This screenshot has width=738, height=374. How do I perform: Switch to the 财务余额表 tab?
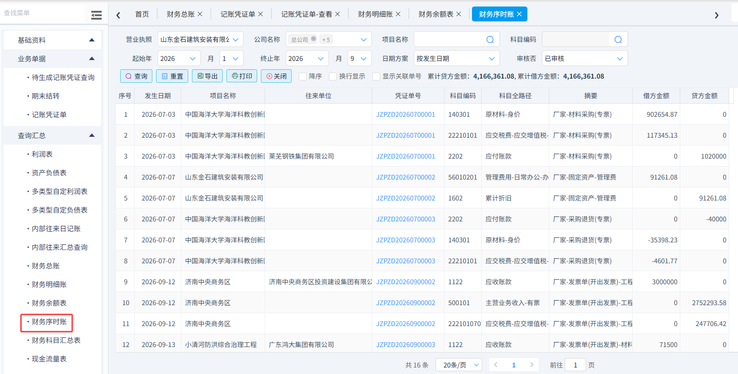point(436,14)
